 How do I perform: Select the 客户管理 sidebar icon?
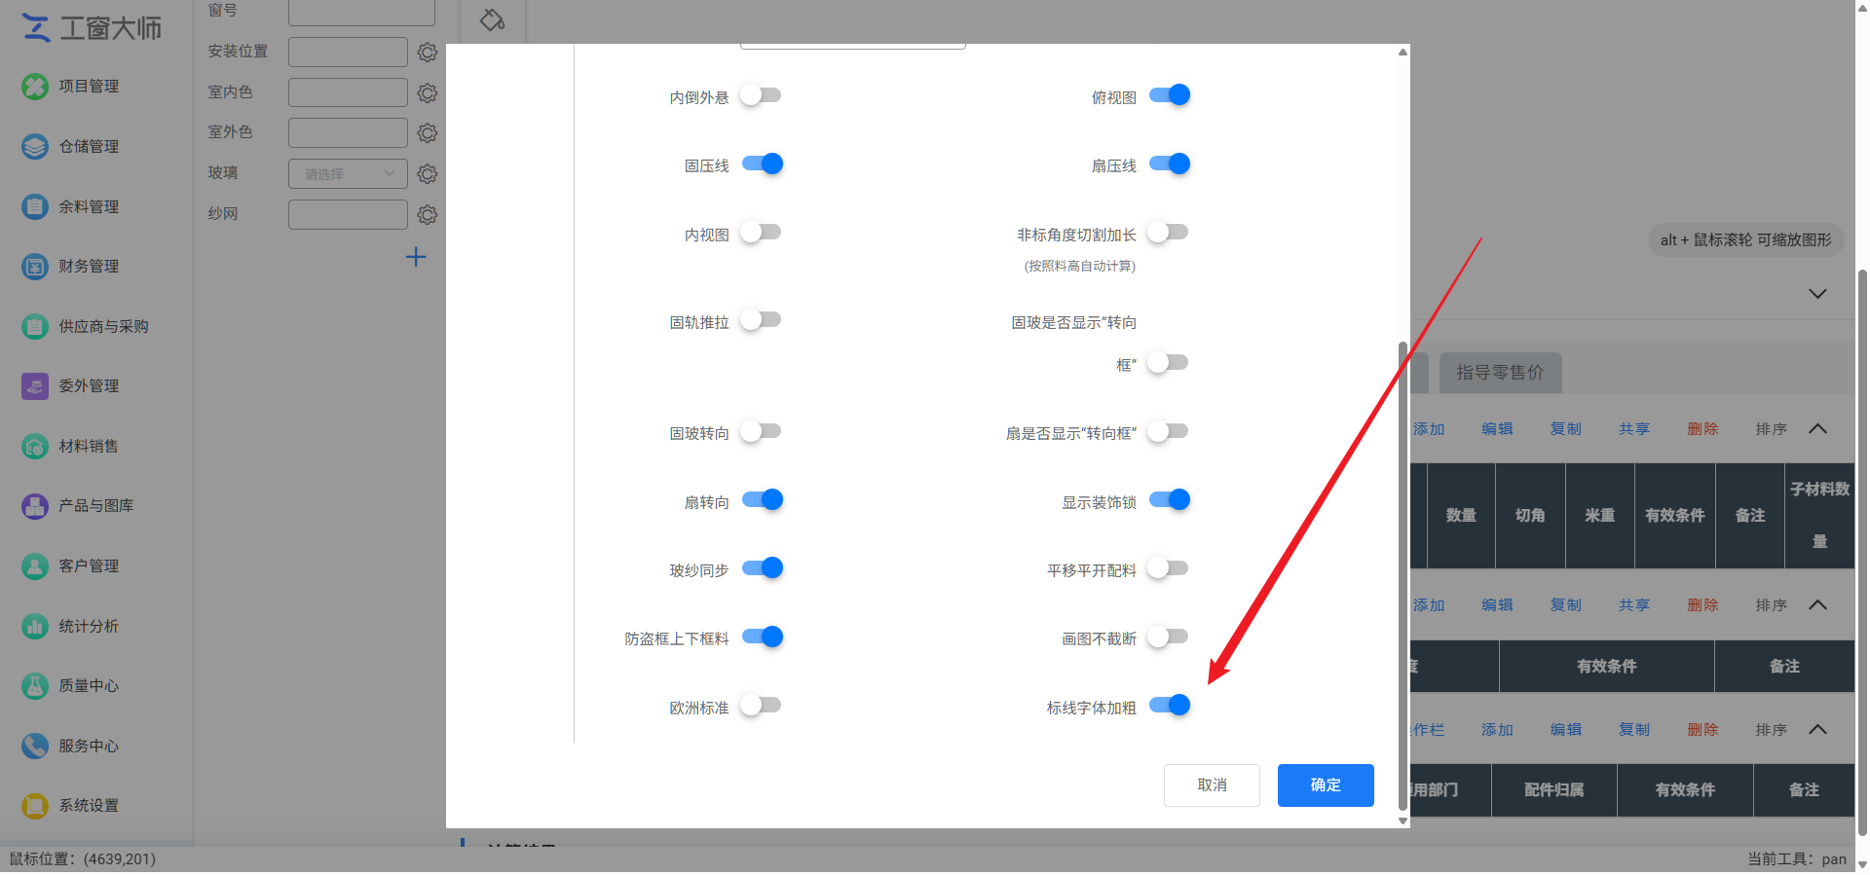click(35, 566)
